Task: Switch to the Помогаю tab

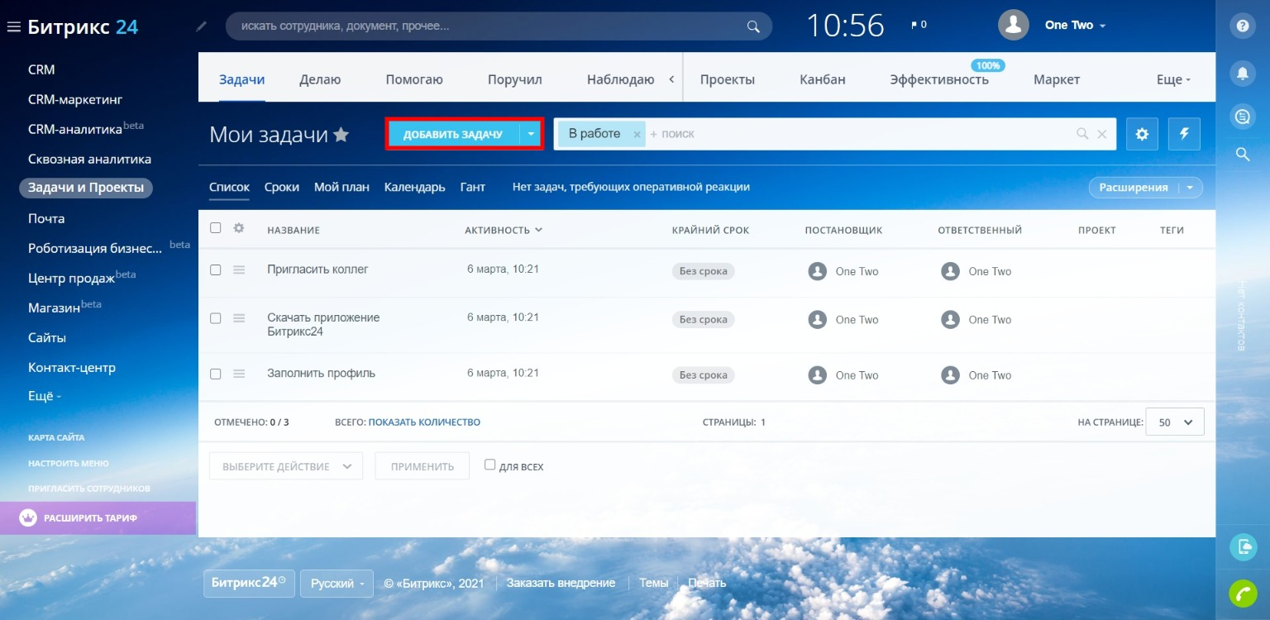Action: coord(414,79)
